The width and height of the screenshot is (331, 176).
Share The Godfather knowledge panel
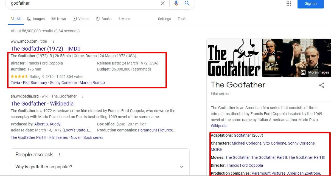pos(321,85)
